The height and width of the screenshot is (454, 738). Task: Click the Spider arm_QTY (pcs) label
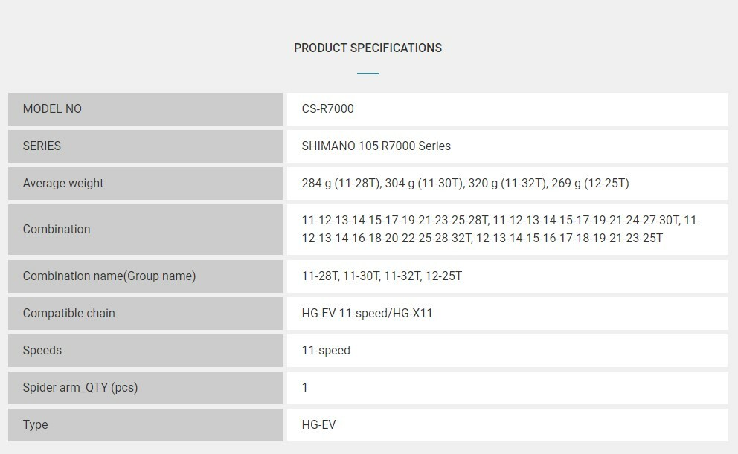pos(80,388)
